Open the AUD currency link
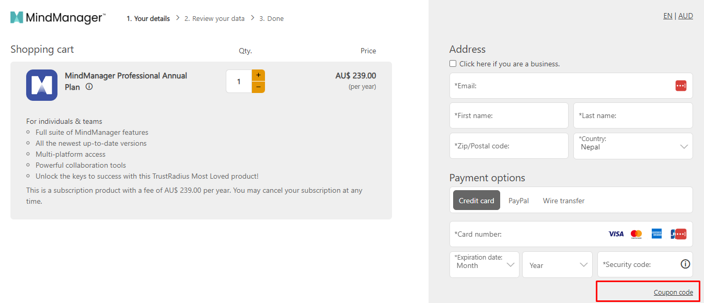This screenshot has width=704, height=303. [x=686, y=16]
